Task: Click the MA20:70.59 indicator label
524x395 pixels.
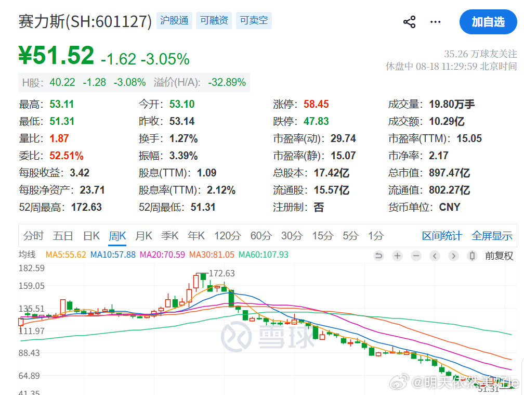Action: 162,254
